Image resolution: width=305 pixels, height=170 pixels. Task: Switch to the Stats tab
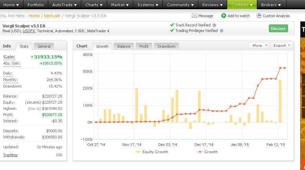coord(24,46)
